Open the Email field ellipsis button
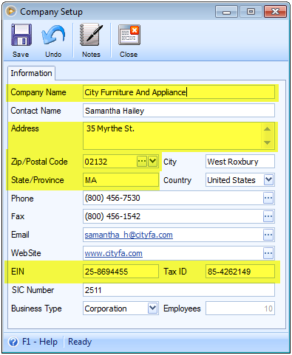Image resolution: width=292 pixels, height=355 pixels. tap(268, 235)
